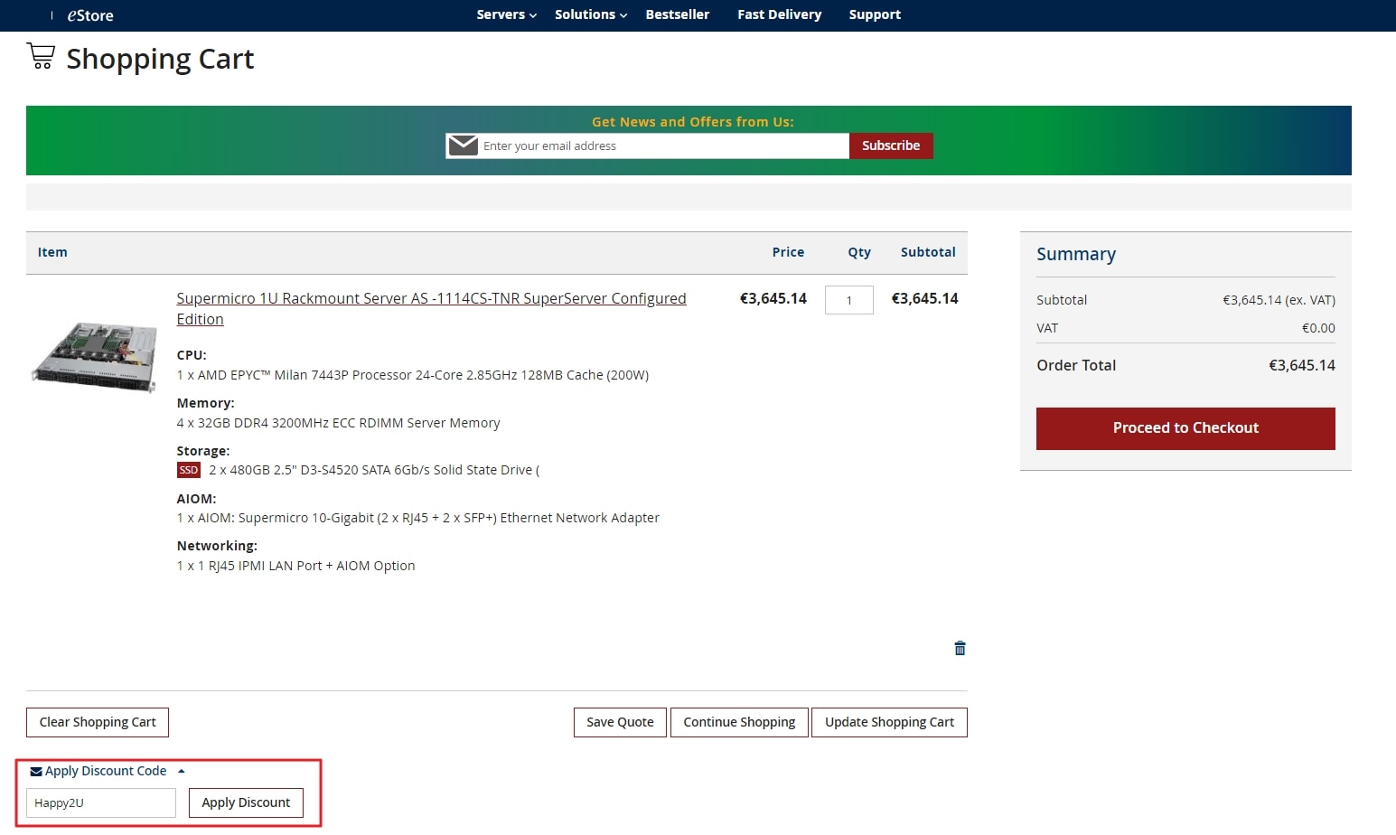Open the Support section
Viewport: 1396px width, 835px height.
[x=874, y=14]
